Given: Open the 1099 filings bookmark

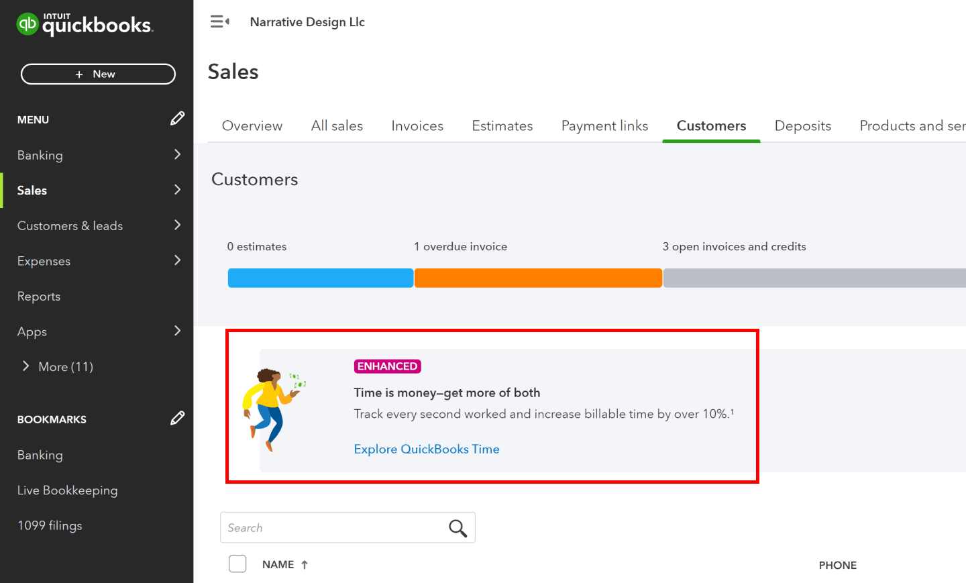Looking at the screenshot, I should (x=50, y=525).
